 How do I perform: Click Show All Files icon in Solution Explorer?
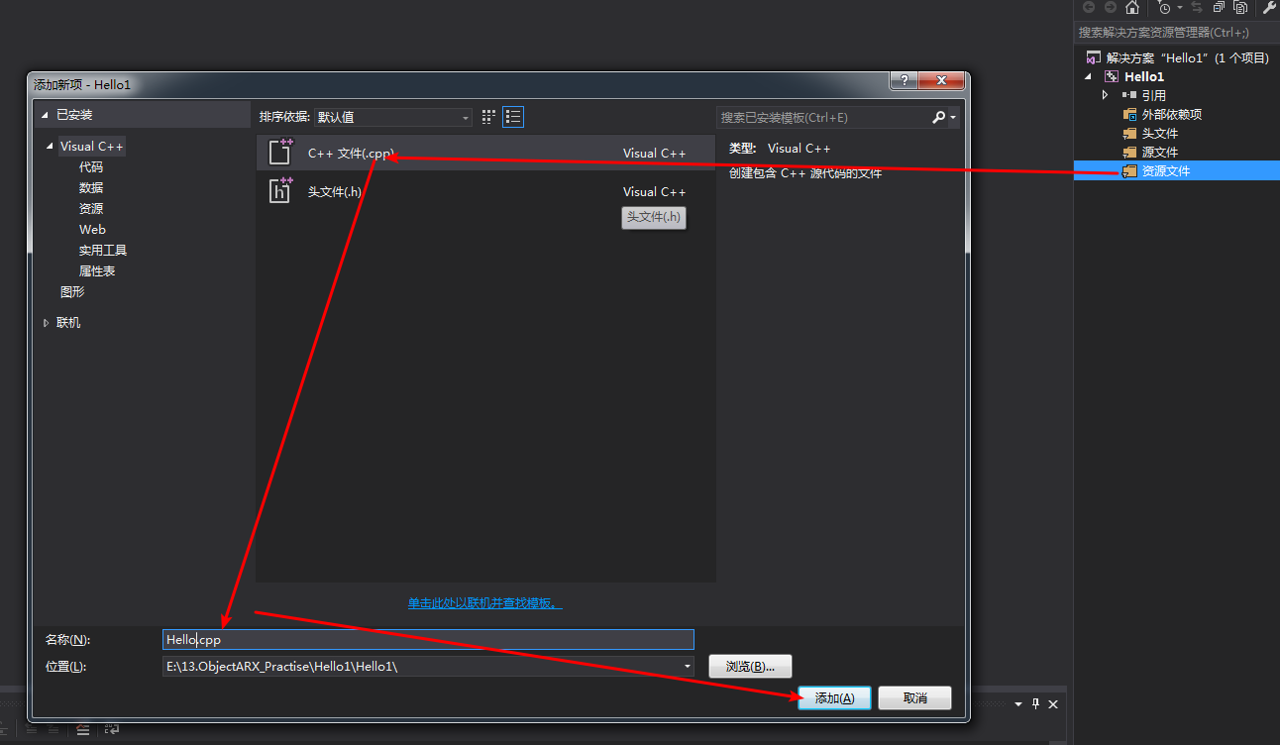[x=1239, y=7]
